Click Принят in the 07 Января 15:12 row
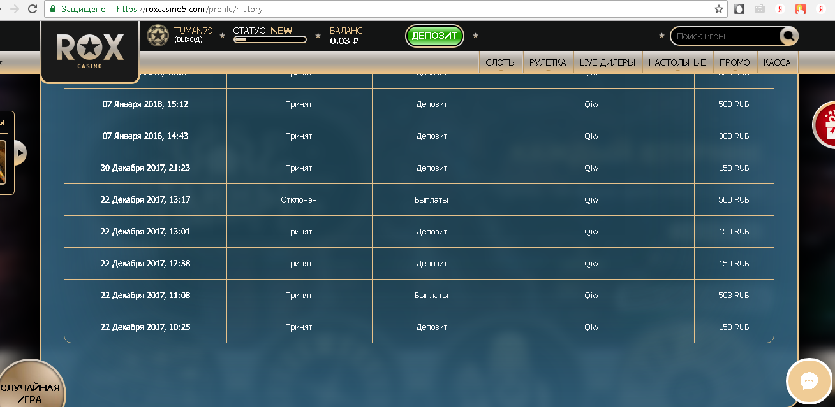The height and width of the screenshot is (407, 835). (x=299, y=104)
